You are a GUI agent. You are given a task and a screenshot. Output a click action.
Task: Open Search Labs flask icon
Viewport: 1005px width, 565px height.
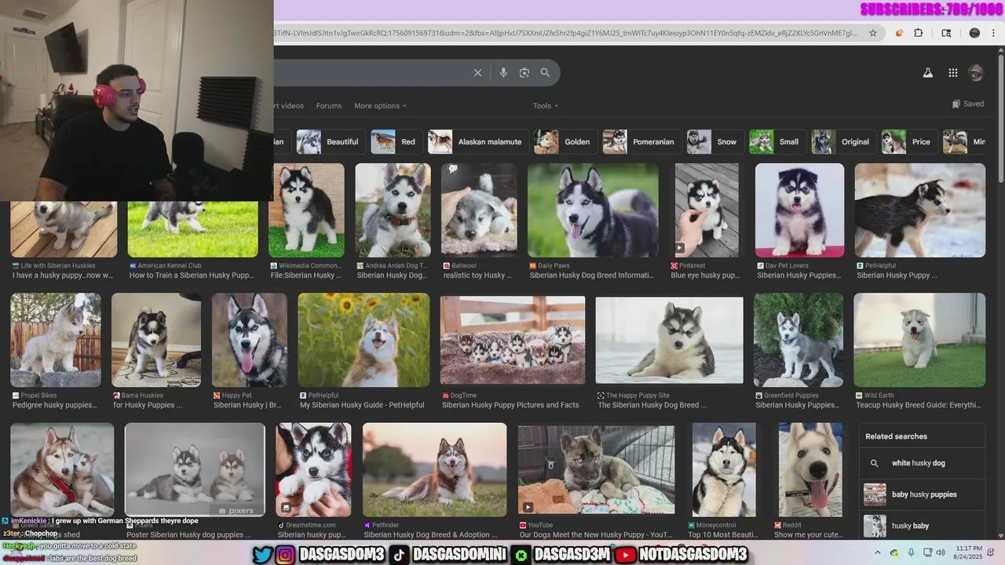[x=927, y=73]
